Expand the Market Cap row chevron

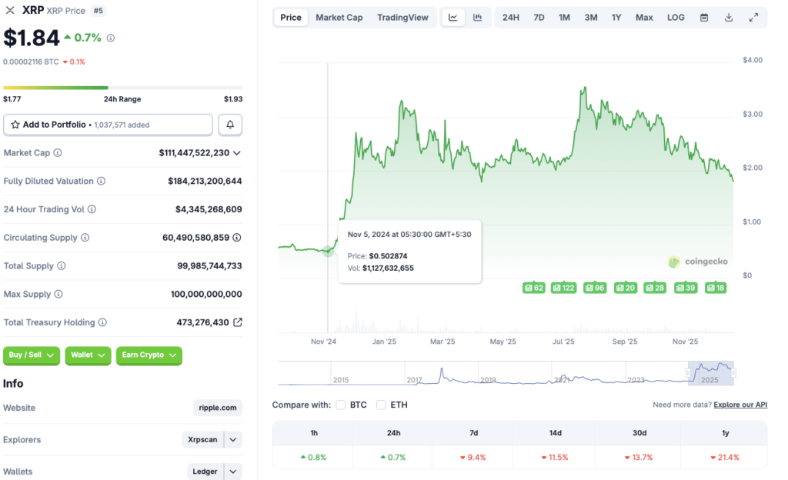coord(235,152)
